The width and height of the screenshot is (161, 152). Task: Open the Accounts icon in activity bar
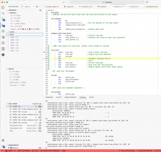pyautogui.click(x=3, y=140)
